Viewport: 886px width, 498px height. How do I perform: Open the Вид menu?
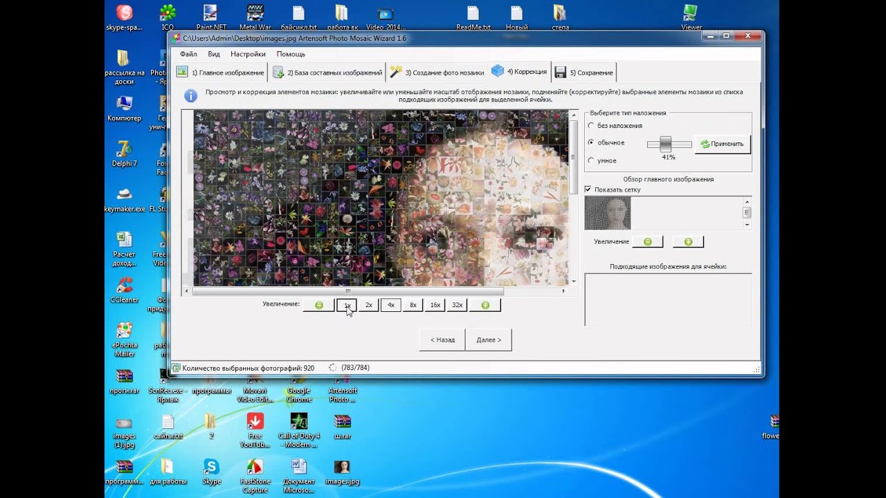[214, 54]
